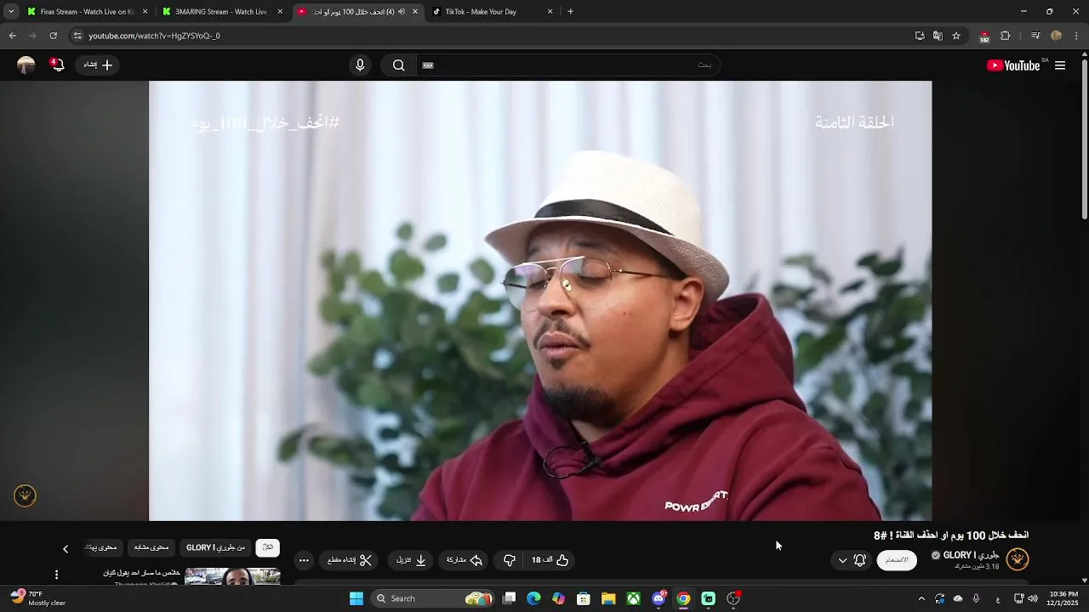Click the keyboard icon in search box
The width and height of the screenshot is (1089, 612).
pyautogui.click(x=428, y=65)
